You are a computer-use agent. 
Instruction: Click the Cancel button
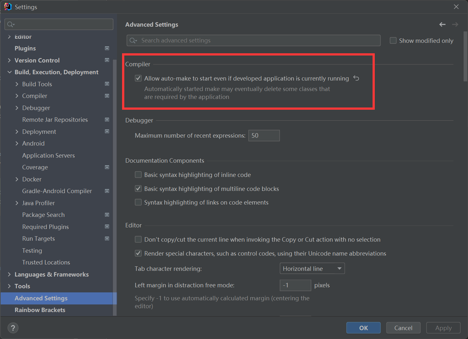[403, 328]
